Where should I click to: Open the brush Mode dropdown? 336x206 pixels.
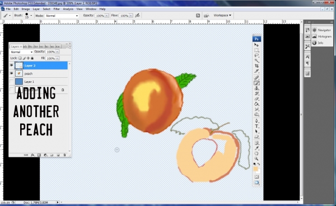click(62, 16)
